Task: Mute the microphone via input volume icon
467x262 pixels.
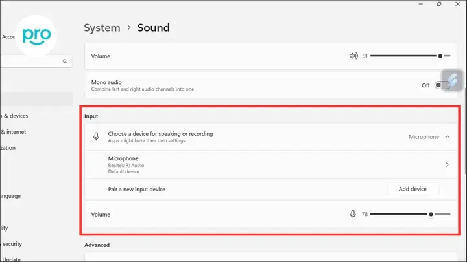Action: click(353, 214)
